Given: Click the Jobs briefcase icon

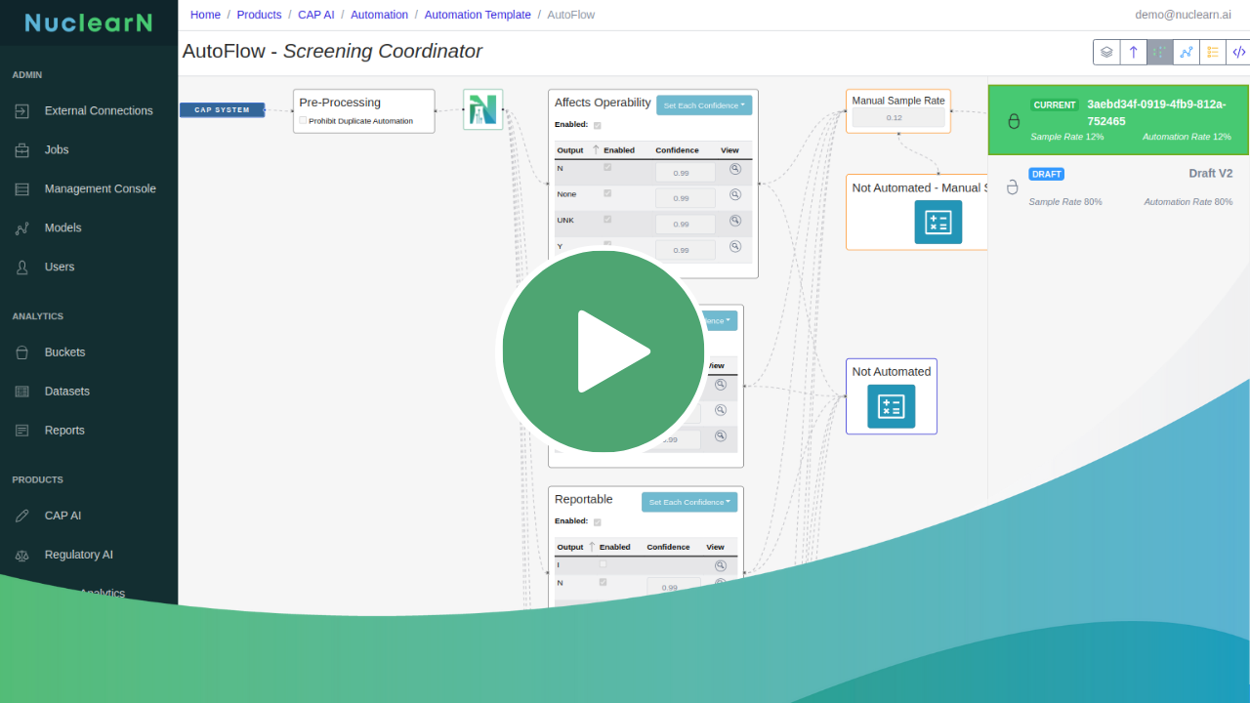Looking at the screenshot, I should [x=22, y=150].
